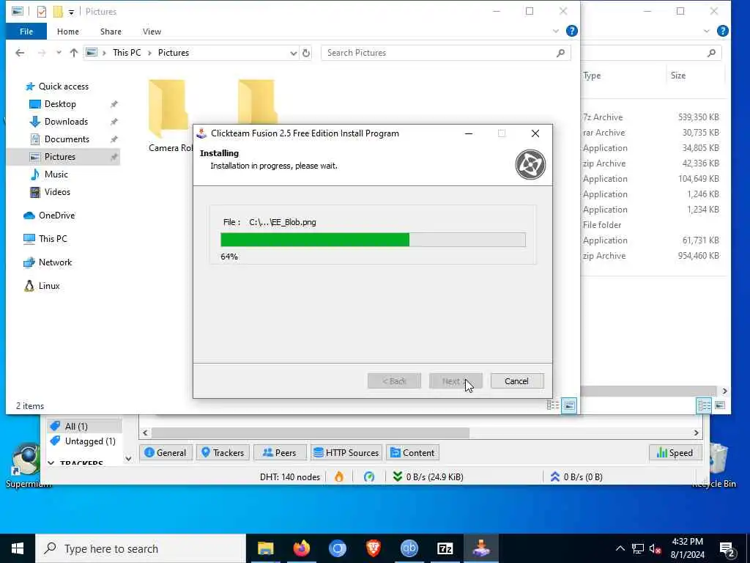
Task: Switch Pictures window to large icons view
Action: [569, 405]
